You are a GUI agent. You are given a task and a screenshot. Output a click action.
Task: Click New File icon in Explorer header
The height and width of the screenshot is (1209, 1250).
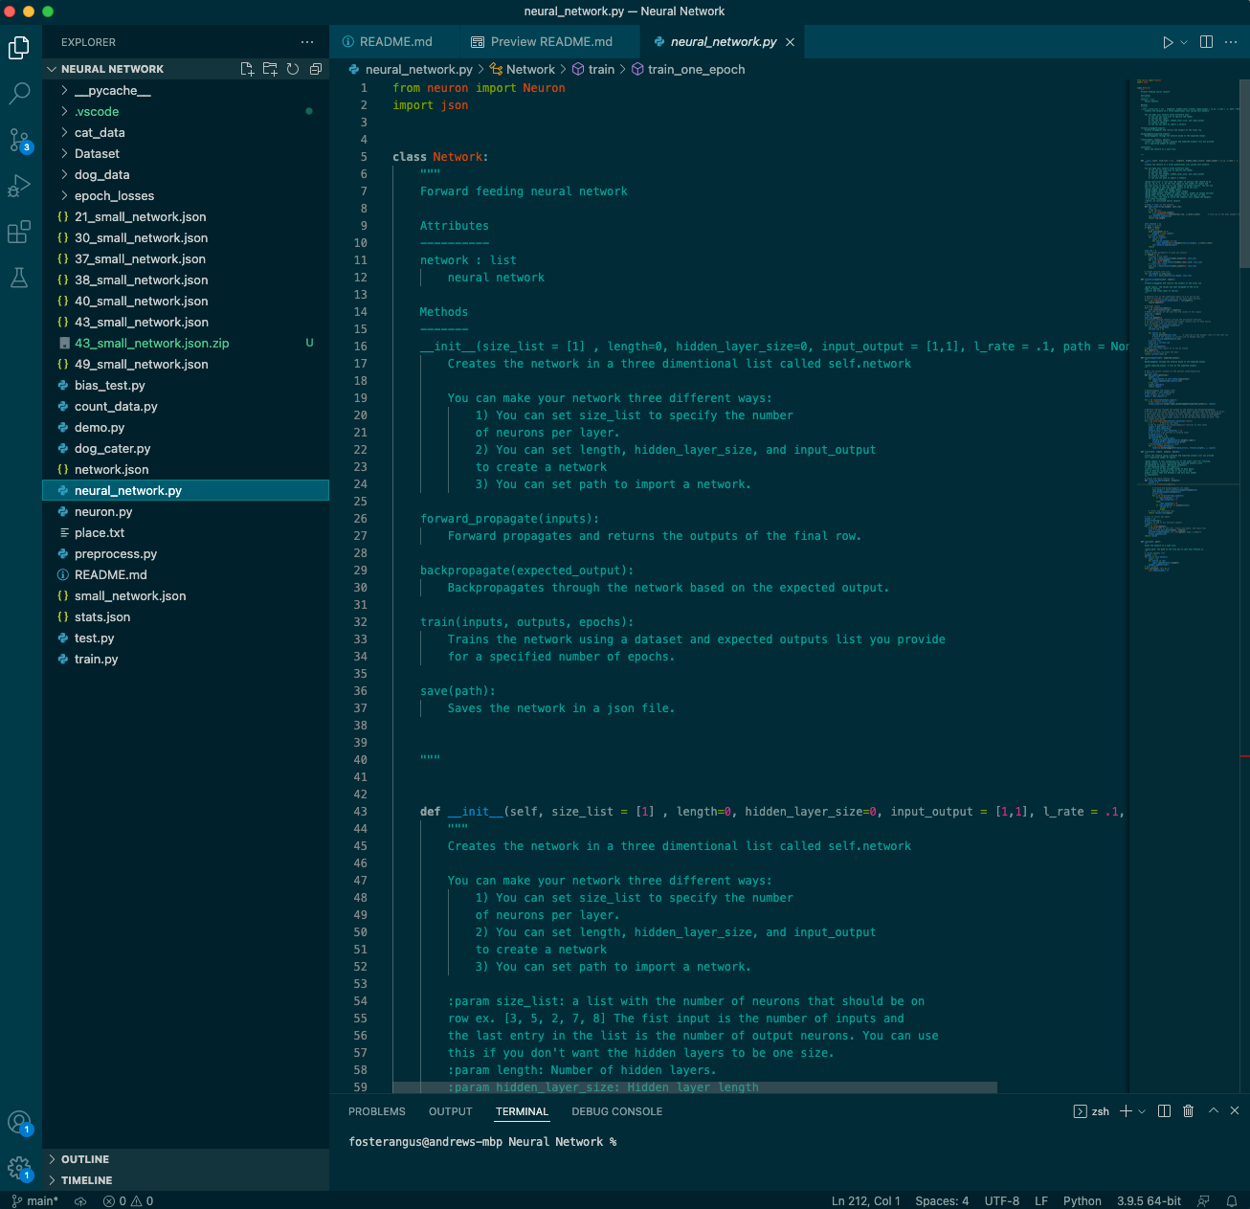(247, 69)
